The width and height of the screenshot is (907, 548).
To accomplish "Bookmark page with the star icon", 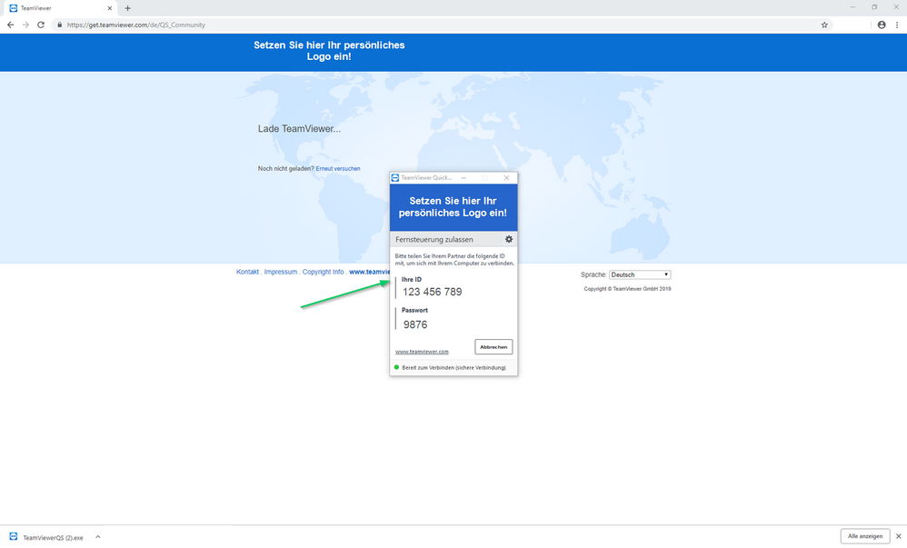I will pyautogui.click(x=824, y=25).
